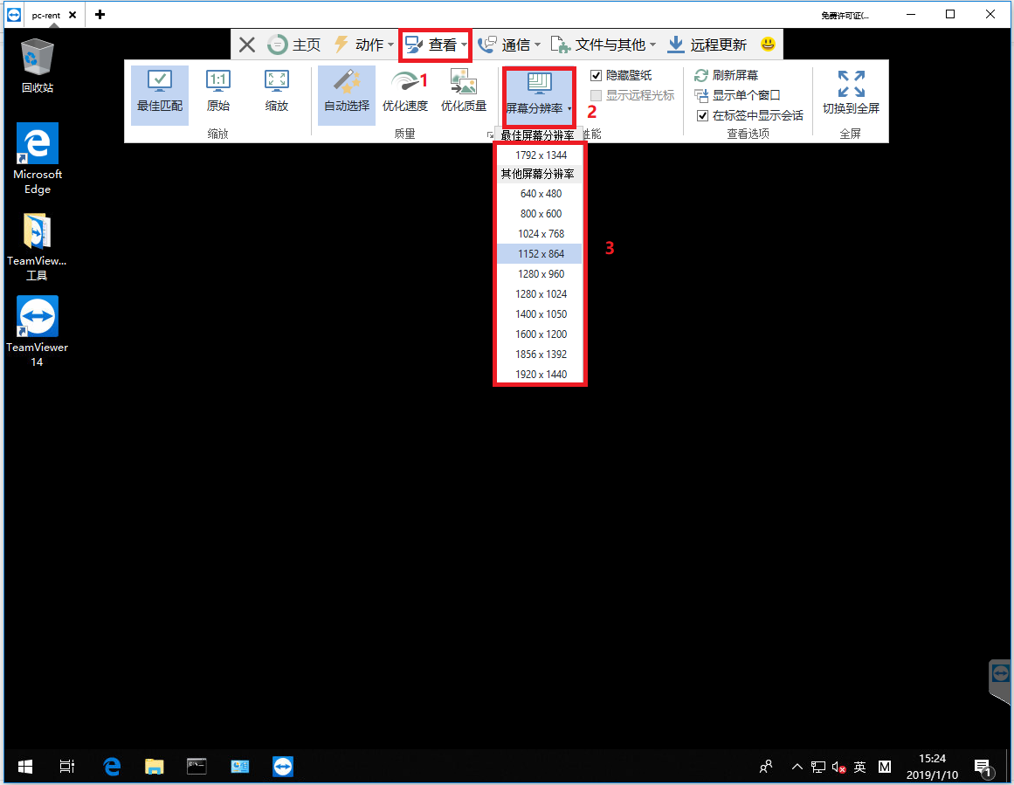Select resolution 1856 x 1392

click(x=541, y=354)
